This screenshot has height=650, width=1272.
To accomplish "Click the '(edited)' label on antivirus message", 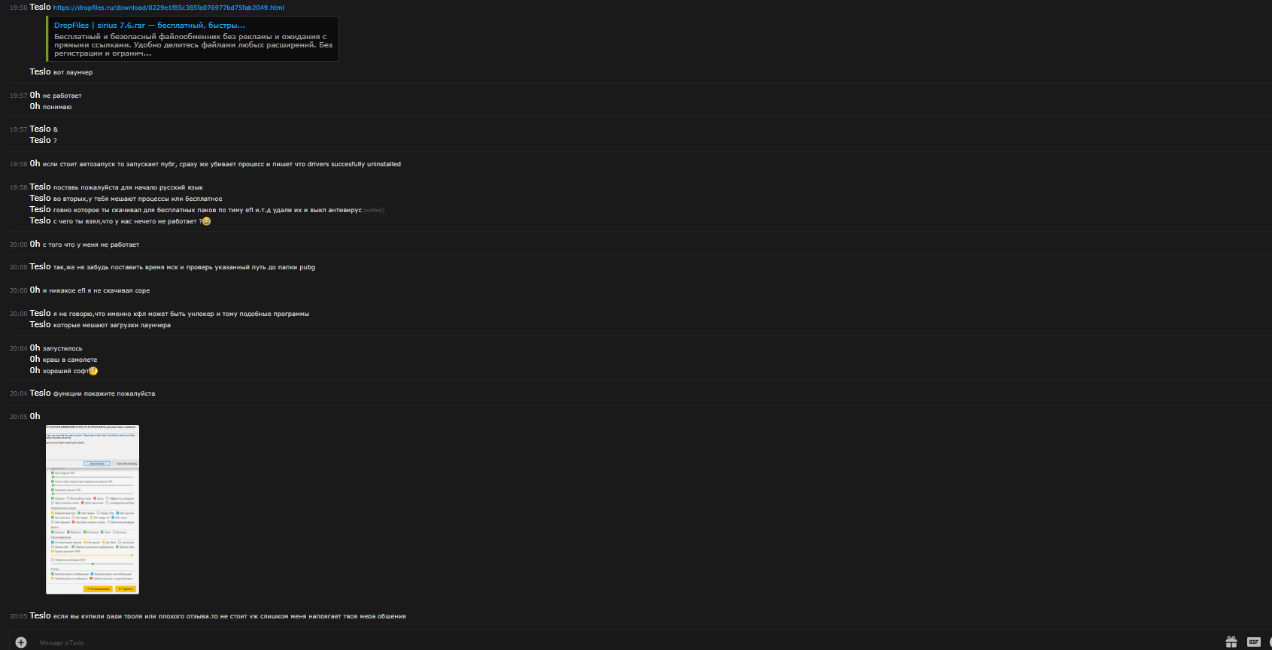I will pos(374,211).
